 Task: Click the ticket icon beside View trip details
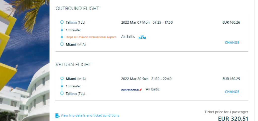pos(57,116)
